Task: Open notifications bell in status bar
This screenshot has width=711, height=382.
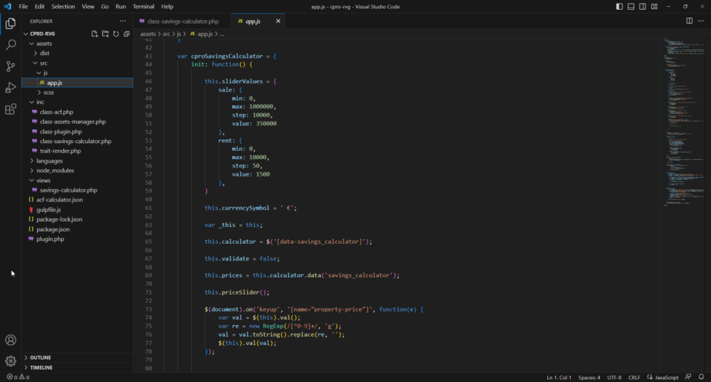Action: pos(701,377)
